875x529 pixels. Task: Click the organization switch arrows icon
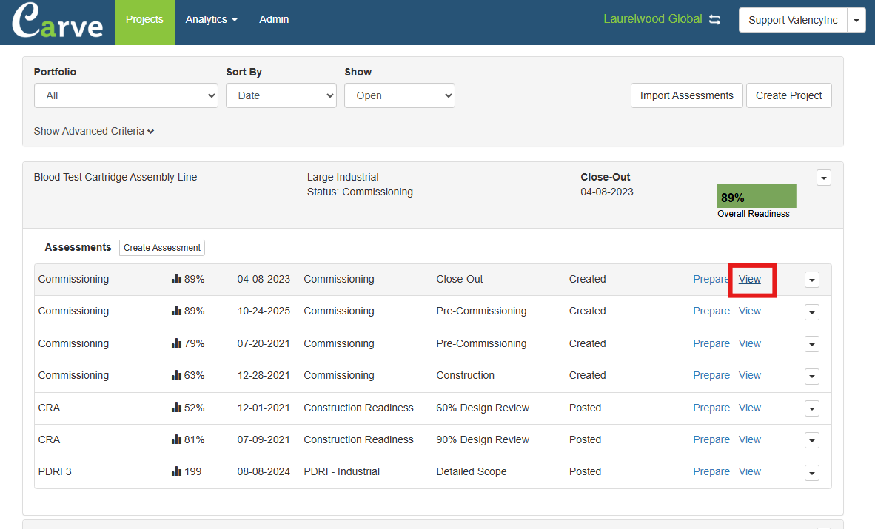click(x=714, y=20)
